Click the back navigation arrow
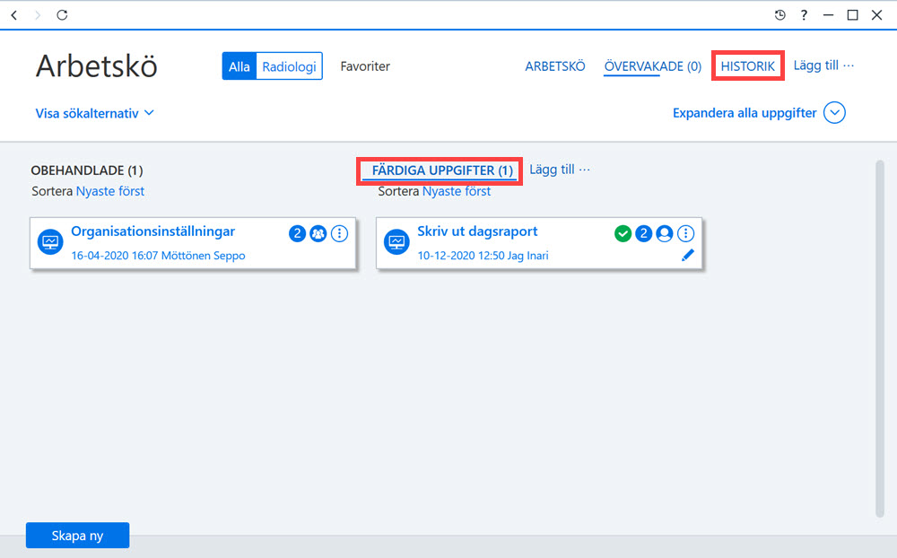 14,15
